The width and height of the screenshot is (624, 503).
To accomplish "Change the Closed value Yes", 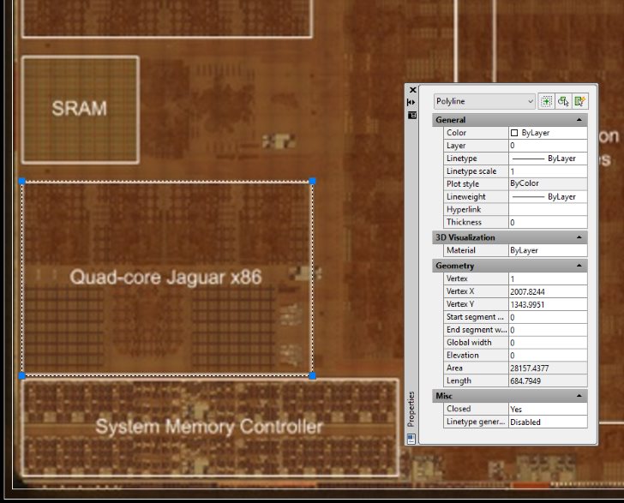I will click(548, 409).
